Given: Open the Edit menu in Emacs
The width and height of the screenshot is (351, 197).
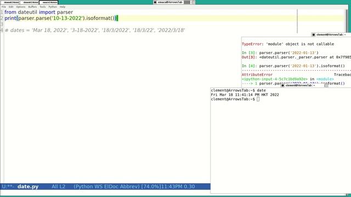Looking at the screenshot, I should (x=11, y=7).
